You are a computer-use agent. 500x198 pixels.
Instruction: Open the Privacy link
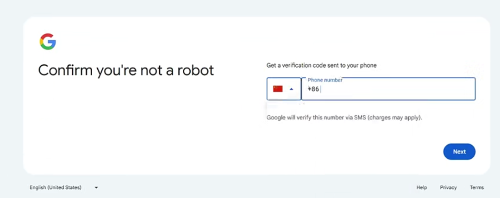(448, 187)
